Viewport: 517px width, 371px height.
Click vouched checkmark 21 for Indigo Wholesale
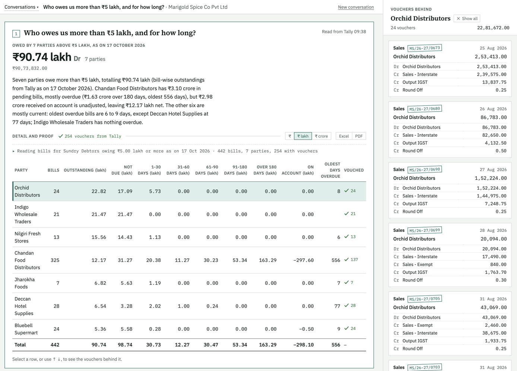click(350, 214)
